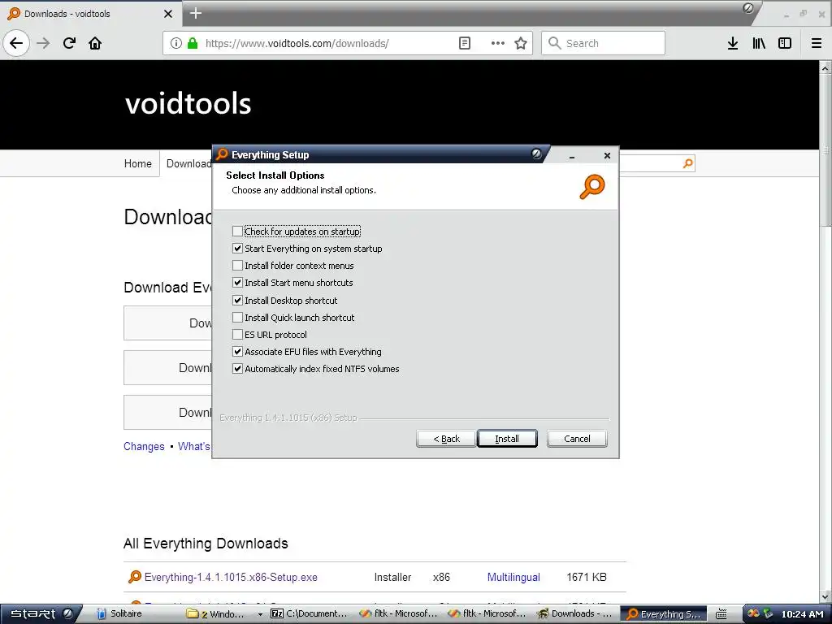This screenshot has width=832, height=624.
Task: Click the Install button
Action: (x=507, y=439)
